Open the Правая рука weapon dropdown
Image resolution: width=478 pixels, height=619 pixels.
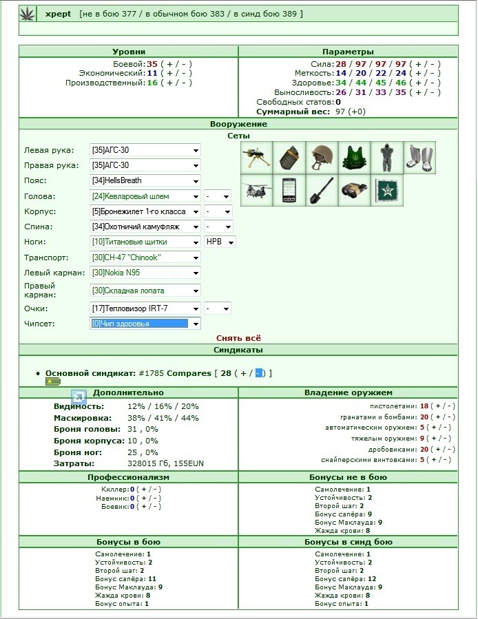(x=145, y=165)
